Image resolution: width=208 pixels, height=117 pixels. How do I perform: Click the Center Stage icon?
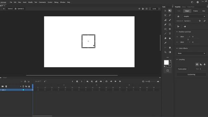click(x=139, y=9)
